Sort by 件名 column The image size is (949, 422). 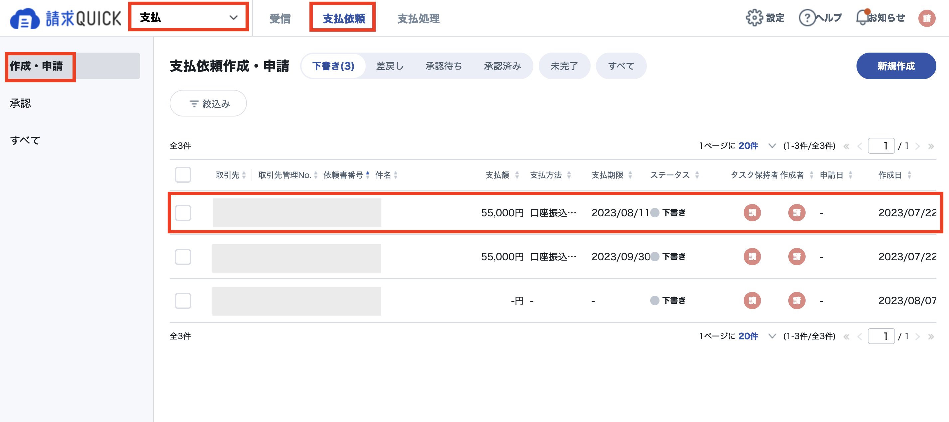(395, 175)
